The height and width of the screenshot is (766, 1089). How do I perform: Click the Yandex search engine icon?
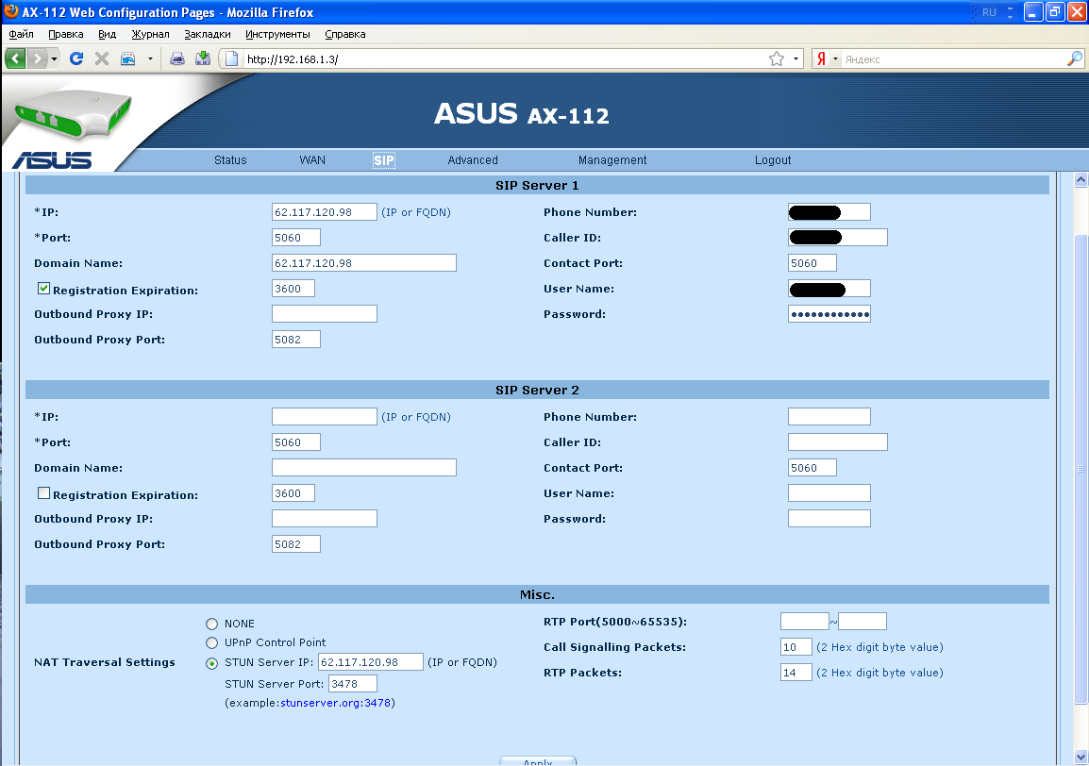[822, 59]
